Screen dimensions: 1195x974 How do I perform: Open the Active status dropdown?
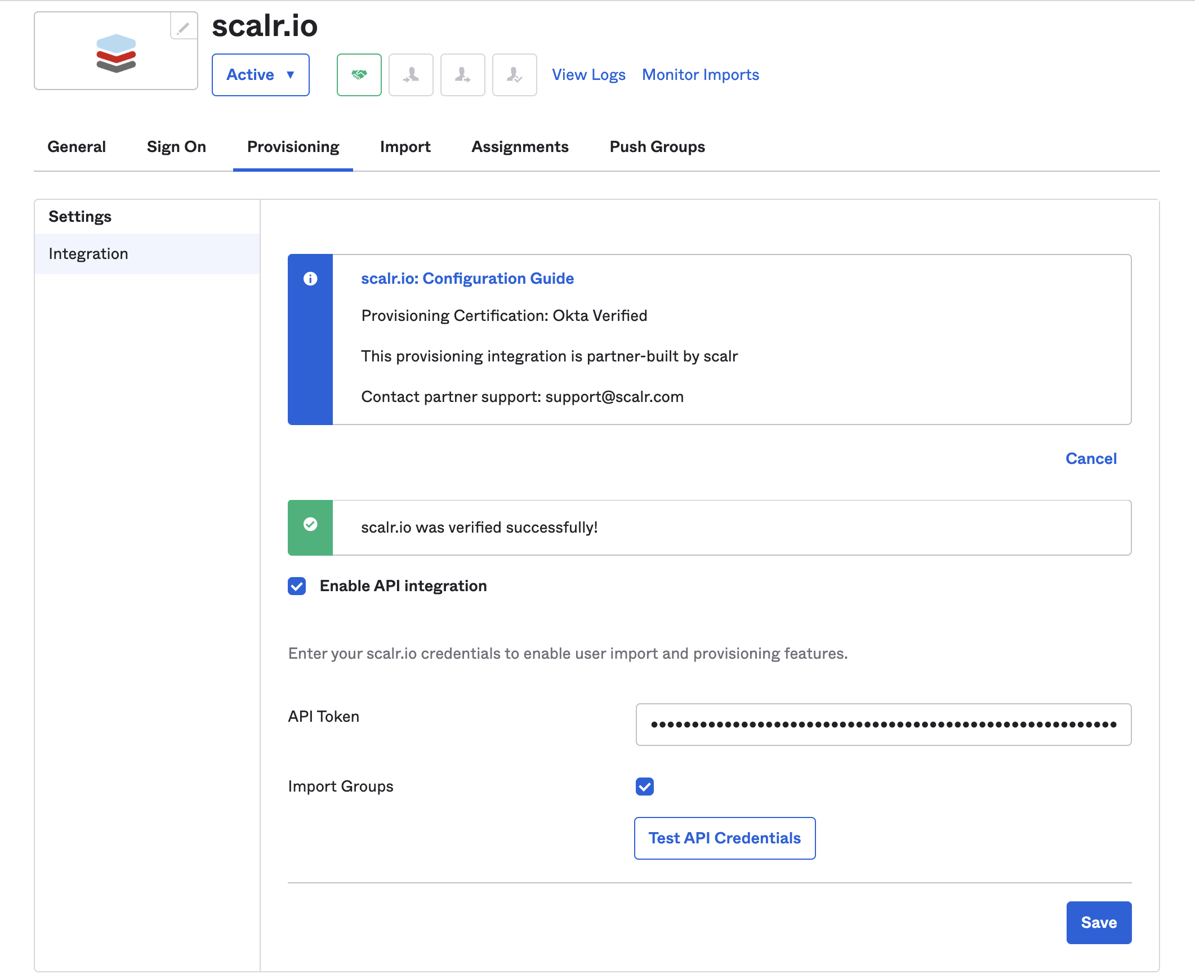point(260,75)
